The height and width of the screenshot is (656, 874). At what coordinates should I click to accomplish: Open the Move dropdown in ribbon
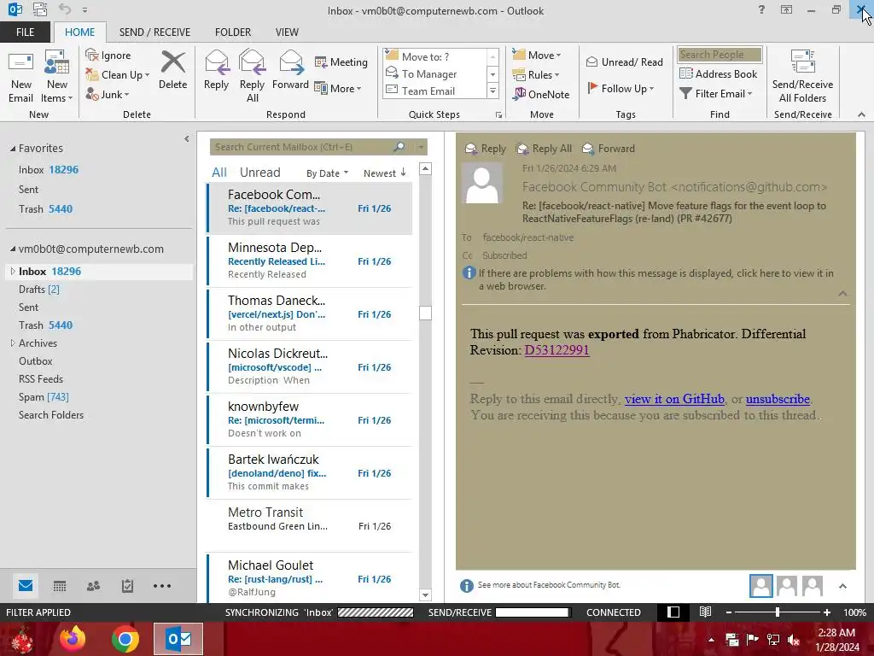pos(537,56)
